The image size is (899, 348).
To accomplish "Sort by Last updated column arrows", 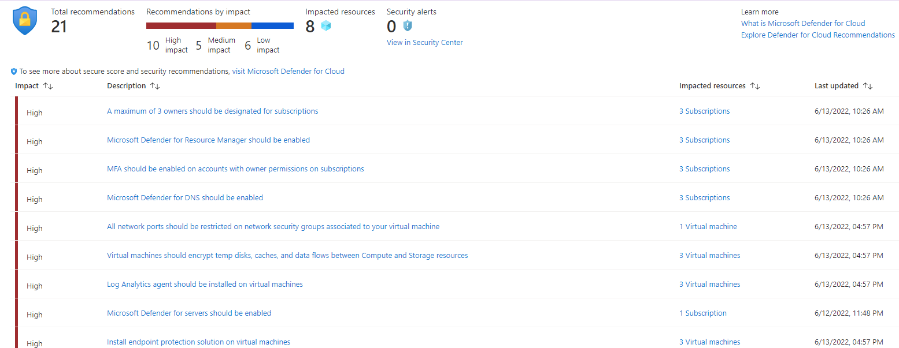I will 868,86.
